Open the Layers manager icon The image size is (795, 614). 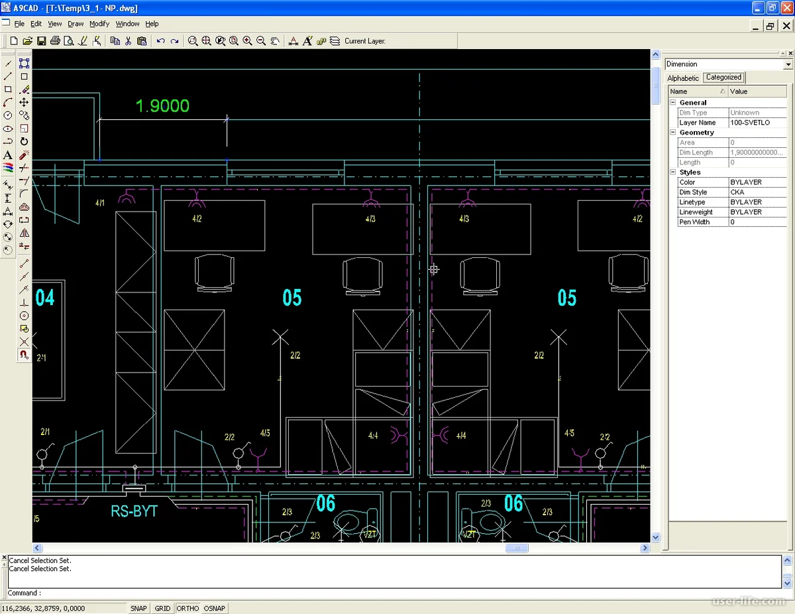335,41
